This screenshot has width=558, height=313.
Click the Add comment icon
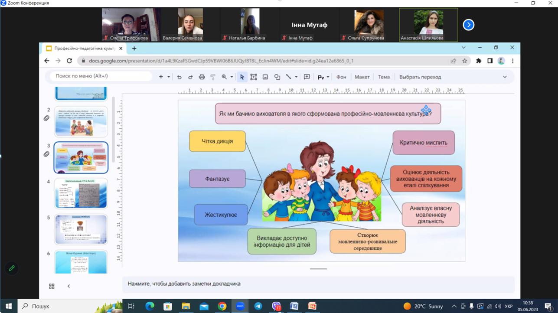[307, 77]
